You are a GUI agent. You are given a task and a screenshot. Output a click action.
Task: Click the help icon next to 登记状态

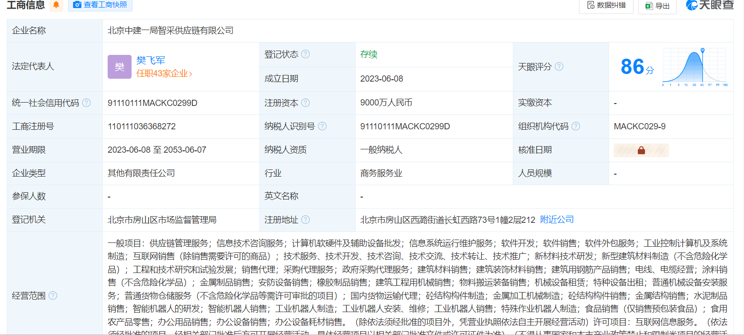point(305,54)
